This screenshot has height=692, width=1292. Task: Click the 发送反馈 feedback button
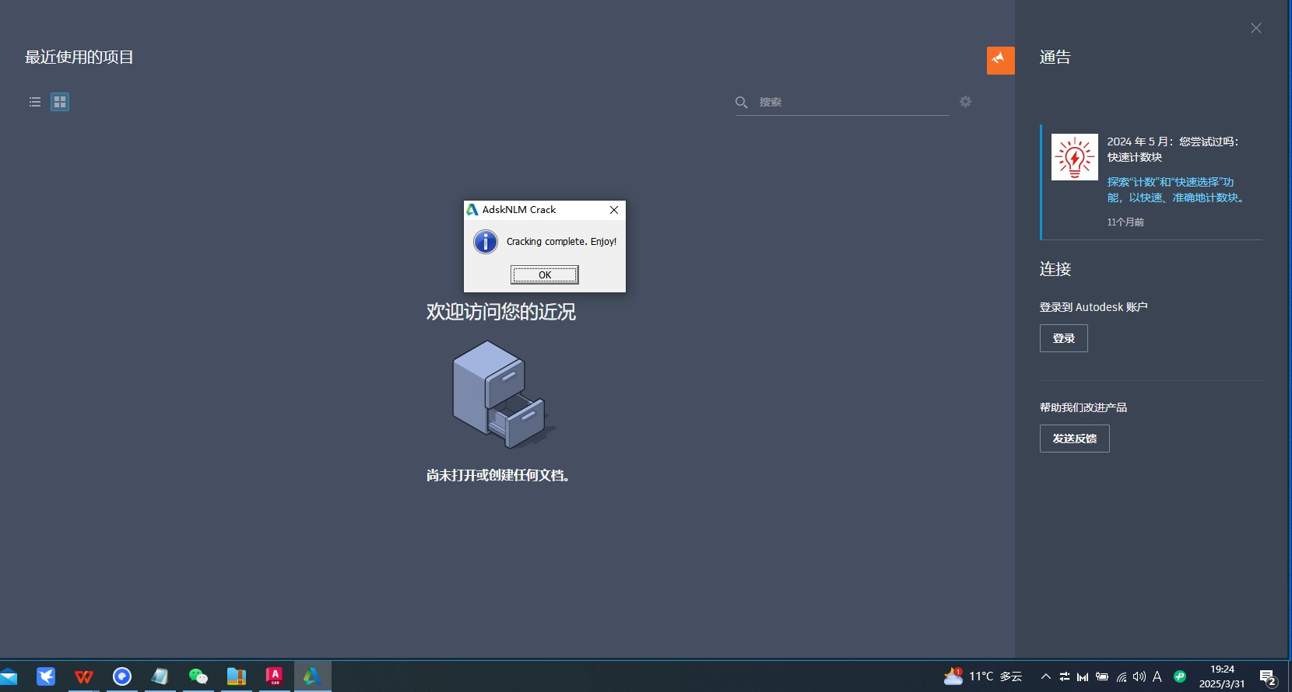pos(1075,439)
